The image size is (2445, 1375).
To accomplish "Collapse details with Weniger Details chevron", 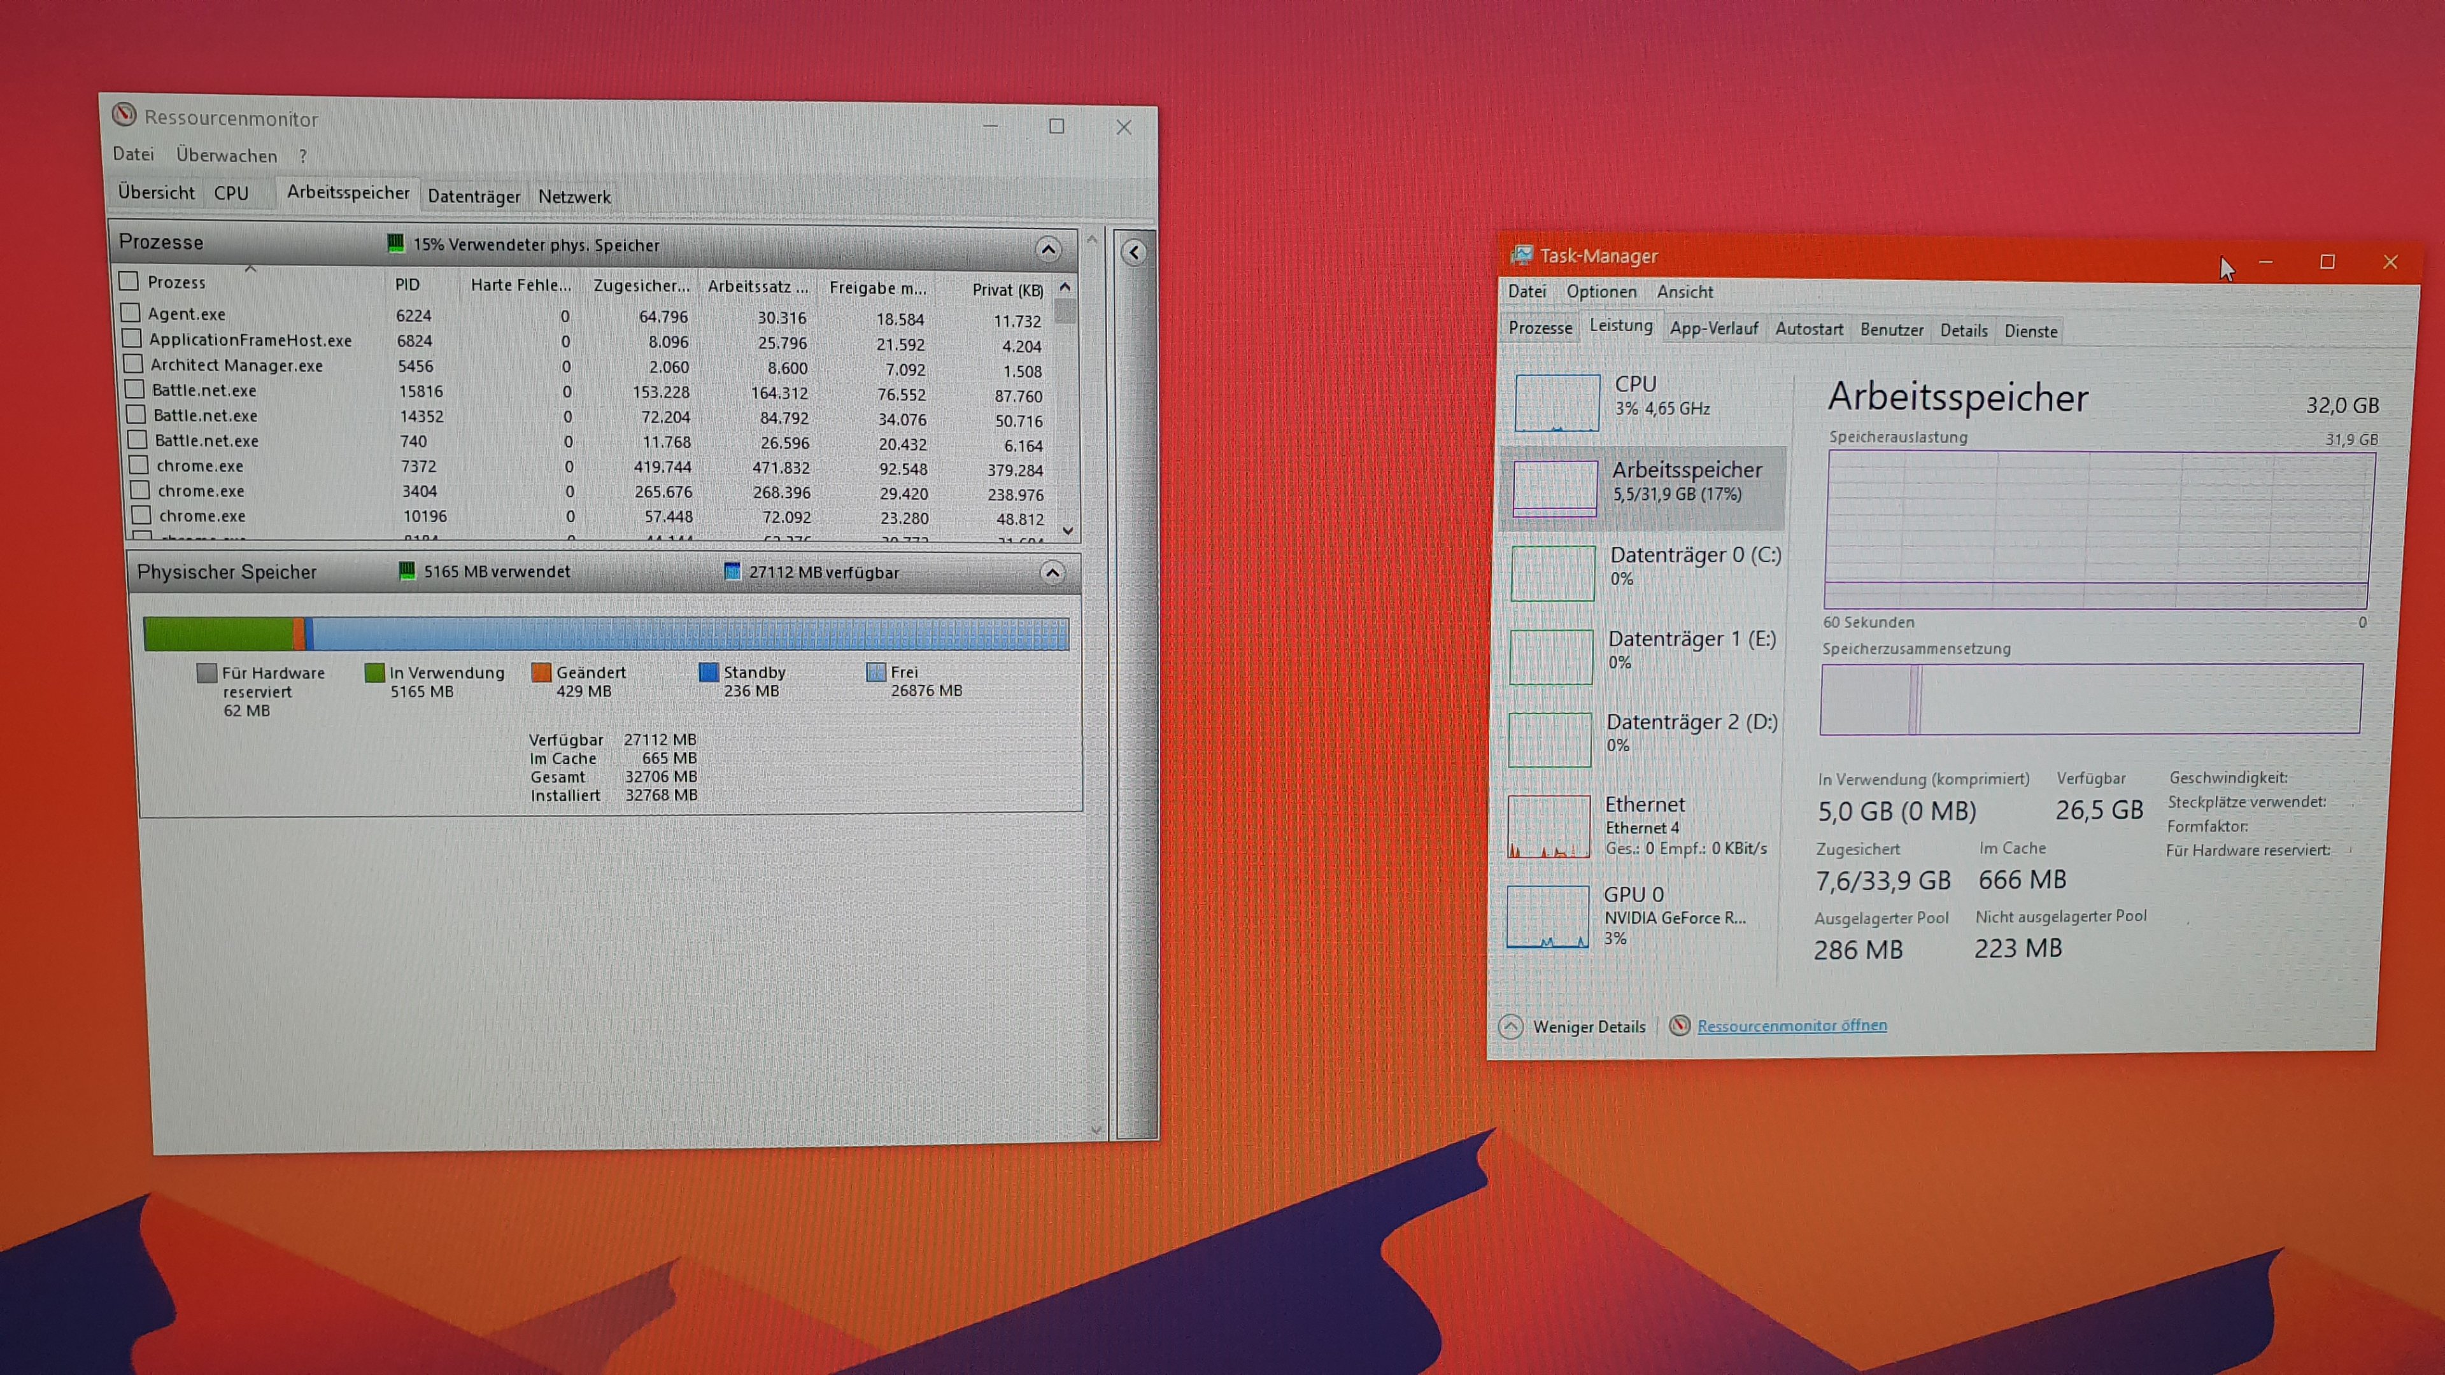I will [1511, 1027].
